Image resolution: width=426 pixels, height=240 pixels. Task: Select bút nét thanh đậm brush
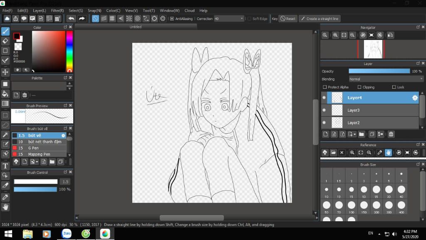pos(39,142)
